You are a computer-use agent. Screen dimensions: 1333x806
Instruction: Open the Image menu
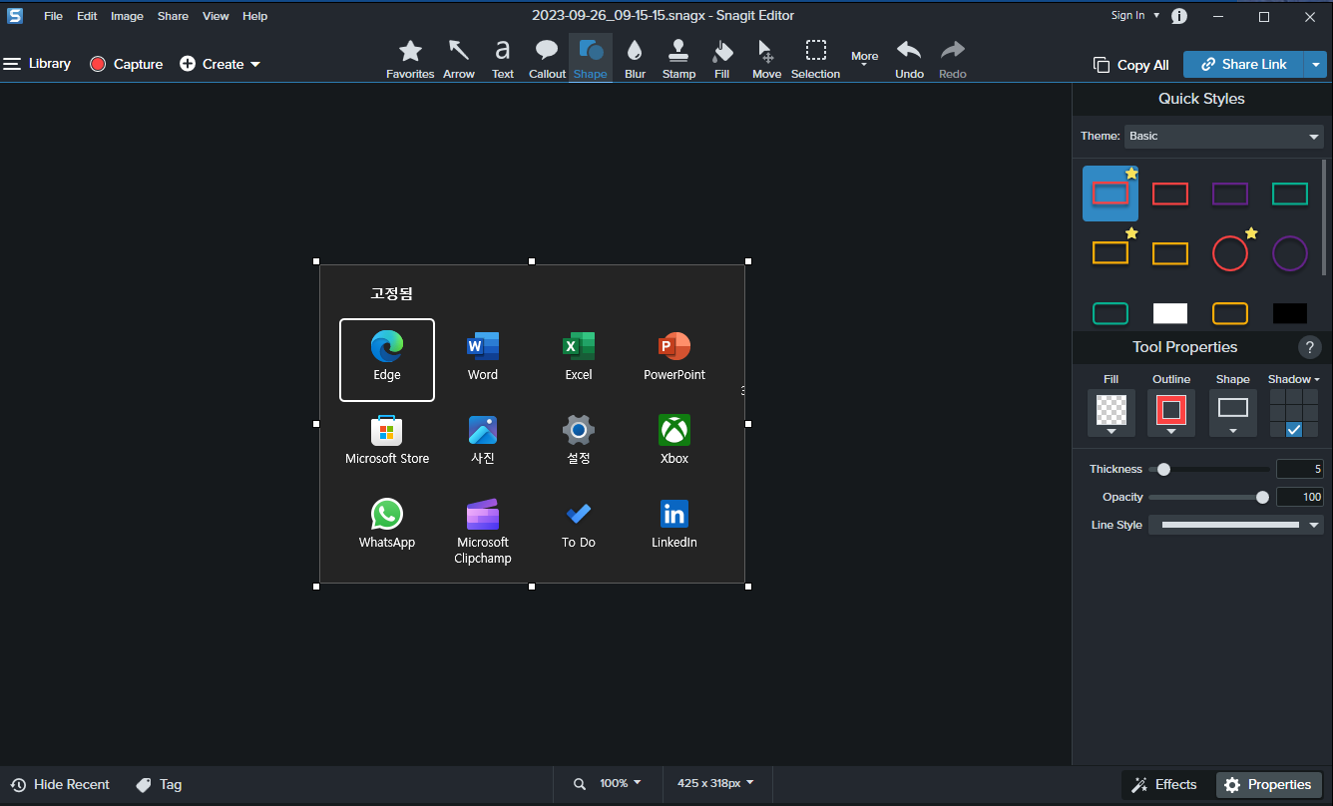(127, 16)
